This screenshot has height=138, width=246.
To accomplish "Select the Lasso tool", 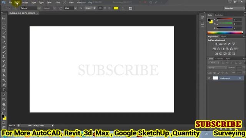I will 4,28.
